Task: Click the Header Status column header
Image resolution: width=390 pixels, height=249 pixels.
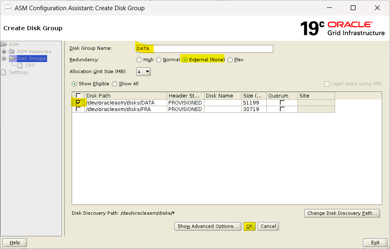Action: coord(186,96)
